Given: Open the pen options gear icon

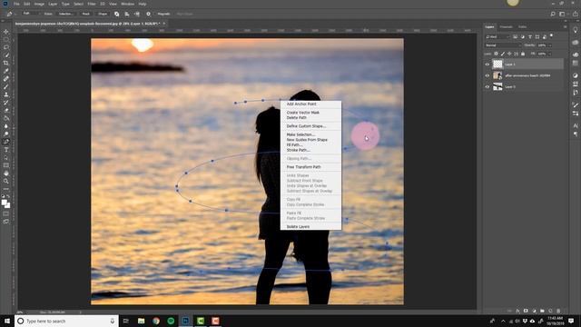Looking at the screenshot, I should (148, 14).
